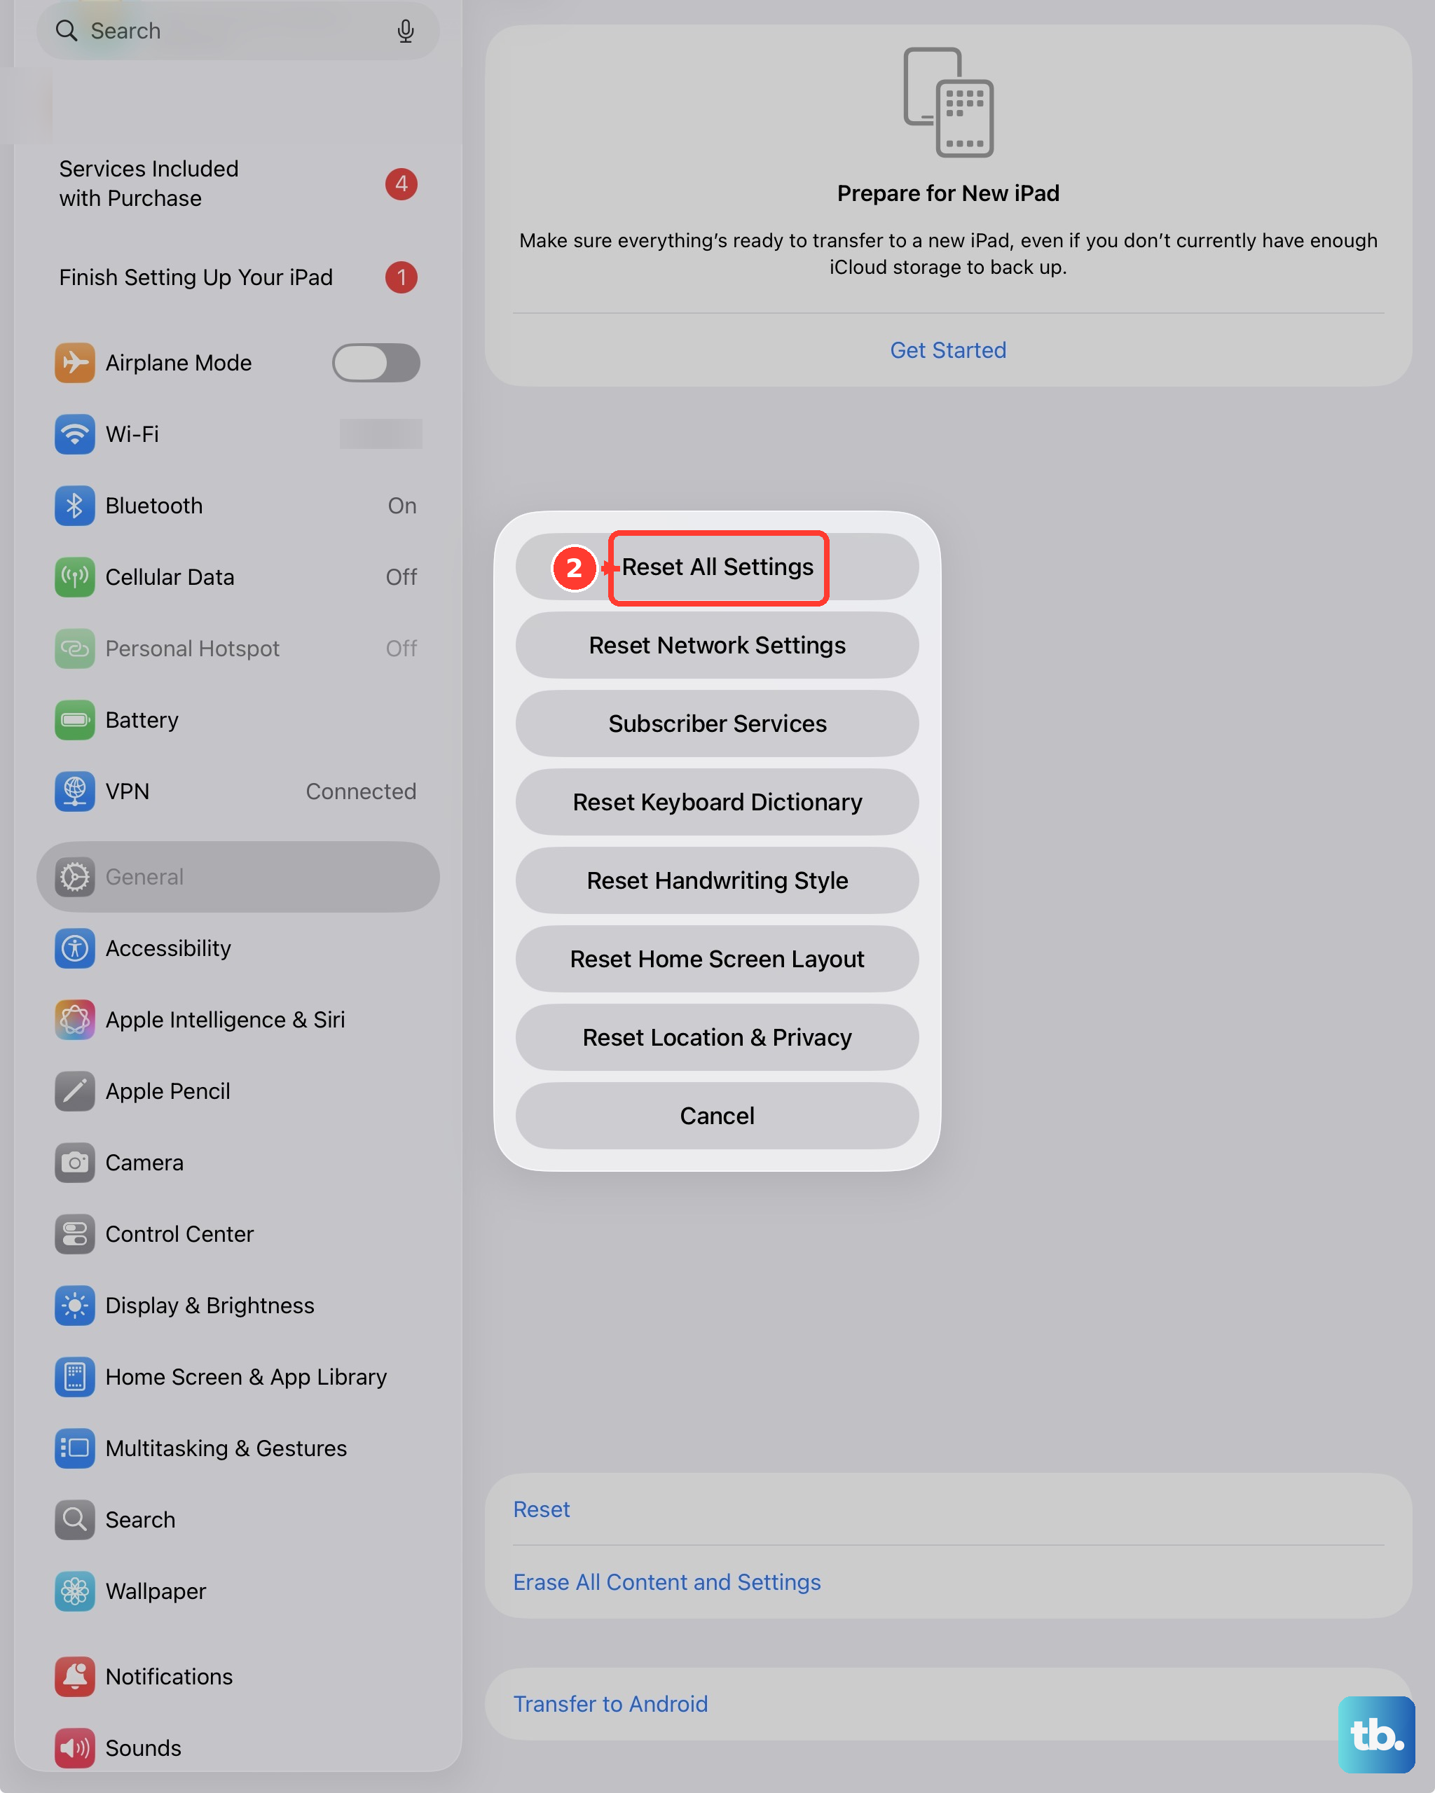The image size is (1435, 1793).
Task: Tap the VPN Connected status
Action: click(361, 791)
